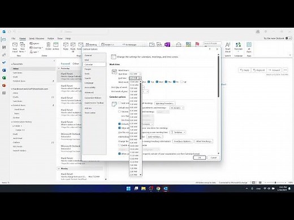The image size is (294, 220).
Task: Click Reply in the Outlook ribbon
Action: [x=66, y=46]
